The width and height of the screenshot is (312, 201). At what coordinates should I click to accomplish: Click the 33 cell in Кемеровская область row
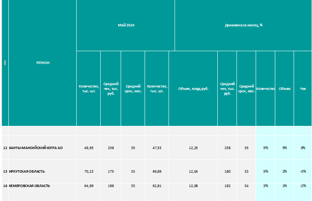click(x=133, y=192)
